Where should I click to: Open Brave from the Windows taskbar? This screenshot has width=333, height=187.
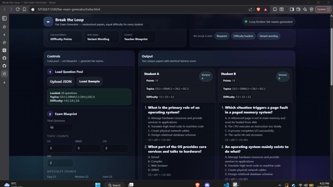(197, 185)
